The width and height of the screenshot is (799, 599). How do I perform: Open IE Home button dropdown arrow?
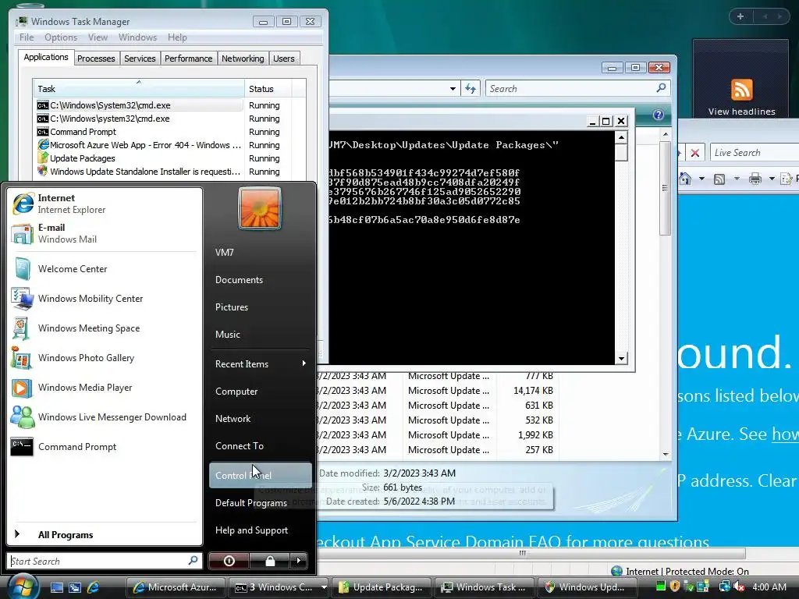(x=701, y=179)
